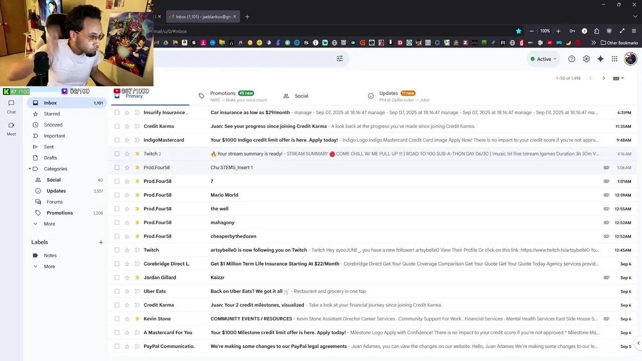The image size is (642, 361).
Task: Select the Insurify Insurance email checkbox
Action: [x=117, y=112]
